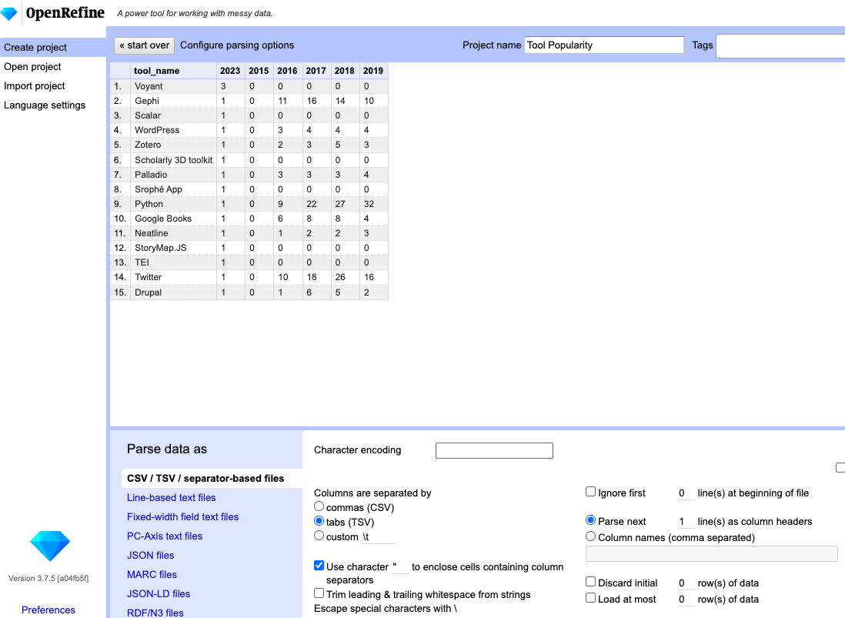Viewport: 845px width, 618px height.
Task: Click the Scholarly 3D toolkit cell
Action: click(173, 160)
